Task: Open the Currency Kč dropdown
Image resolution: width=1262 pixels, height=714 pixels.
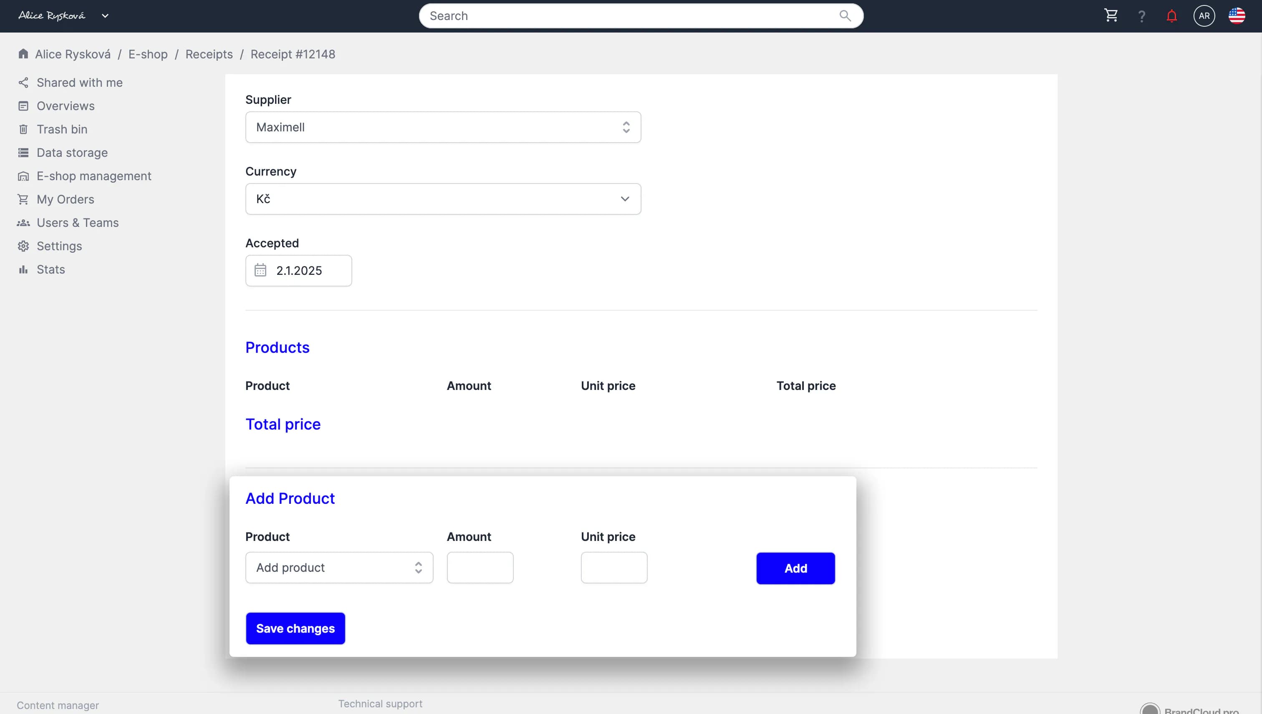Action: tap(443, 199)
